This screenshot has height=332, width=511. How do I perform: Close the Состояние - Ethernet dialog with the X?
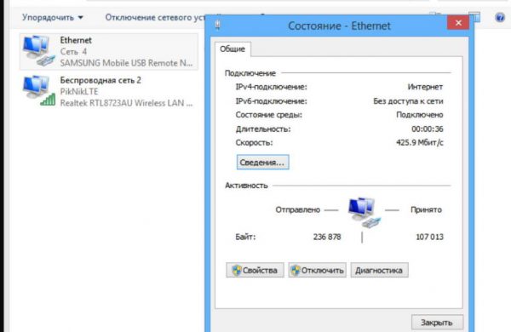(x=458, y=23)
